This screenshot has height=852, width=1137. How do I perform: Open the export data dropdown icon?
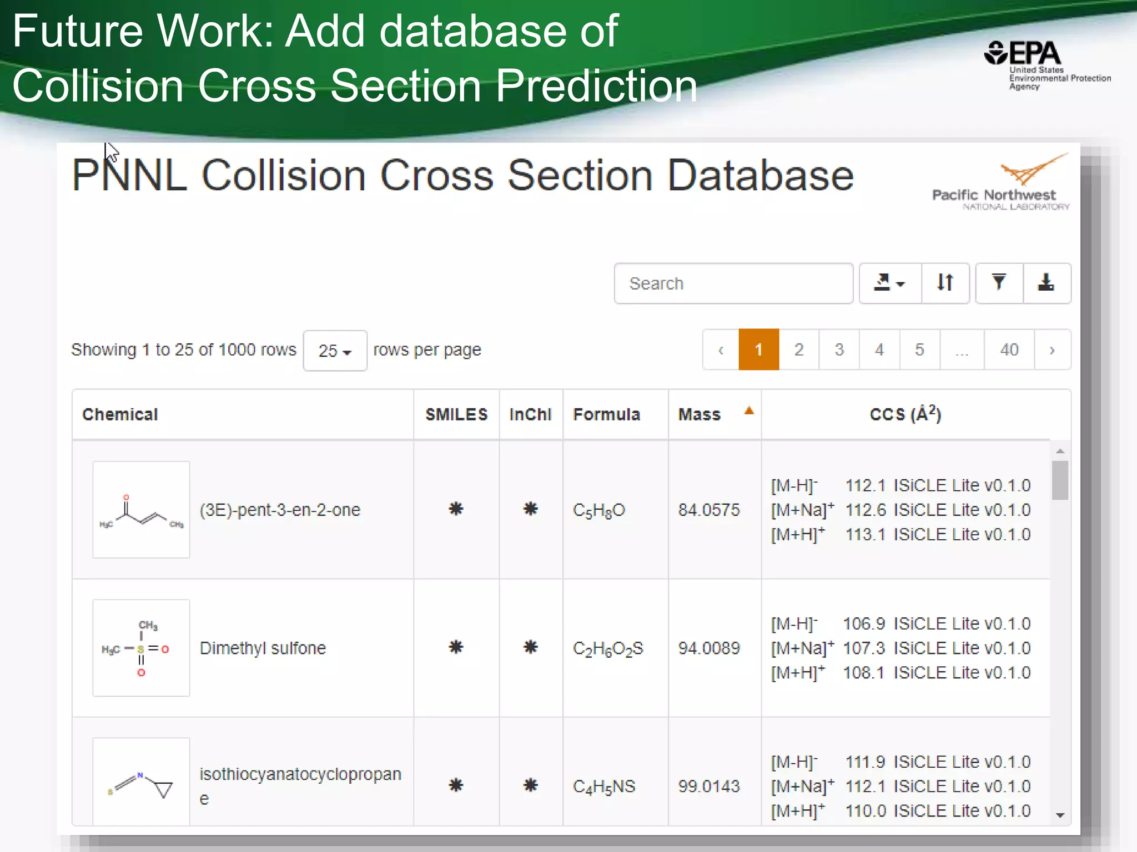click(890, 283)
